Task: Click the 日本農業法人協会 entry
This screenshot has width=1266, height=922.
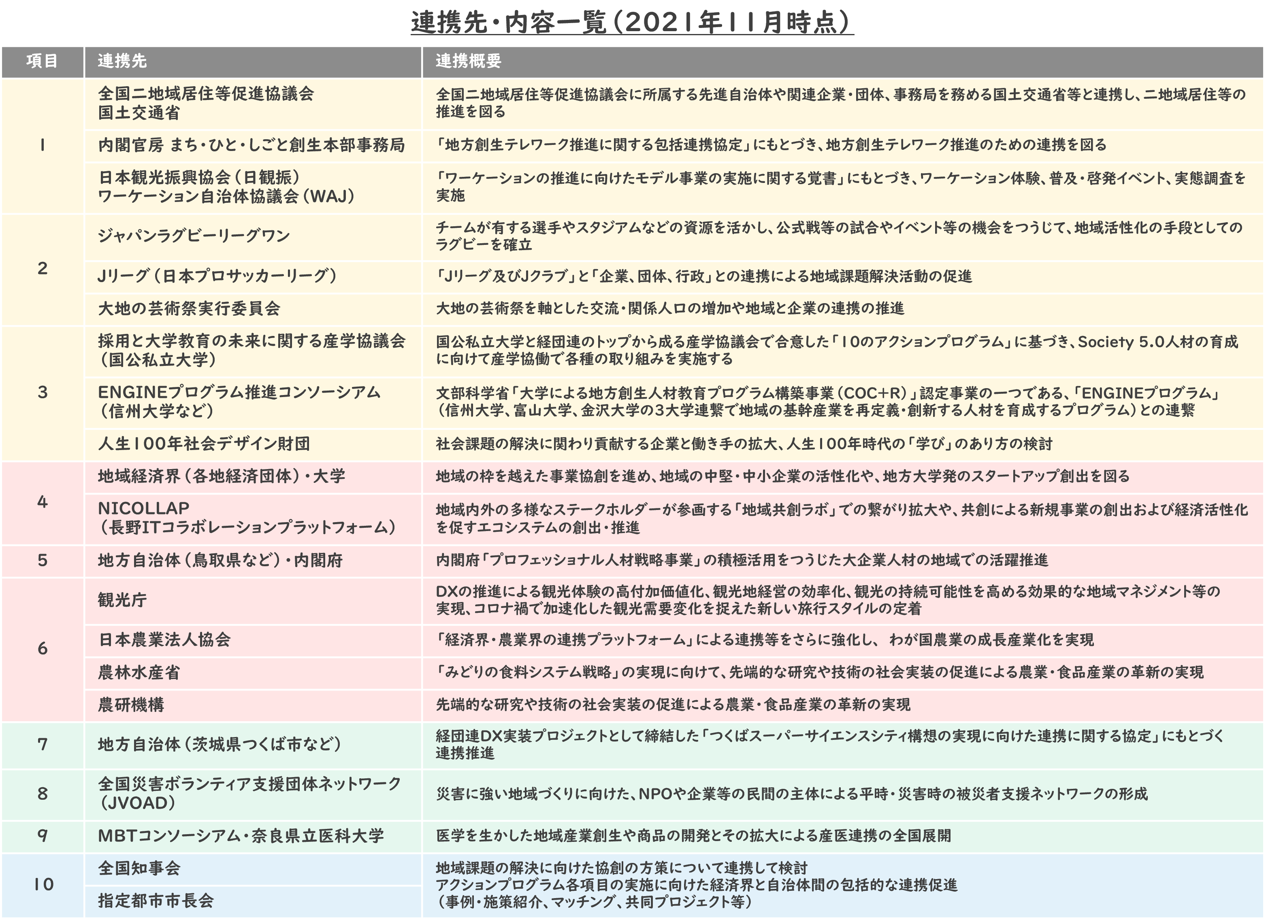Action: click(165, 639)
